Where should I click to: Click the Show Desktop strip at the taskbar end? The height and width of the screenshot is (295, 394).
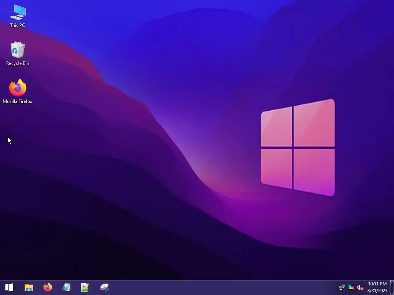coord(392,287)
